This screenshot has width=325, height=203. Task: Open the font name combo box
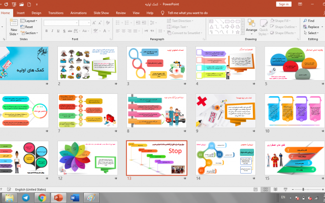[61, 22]
